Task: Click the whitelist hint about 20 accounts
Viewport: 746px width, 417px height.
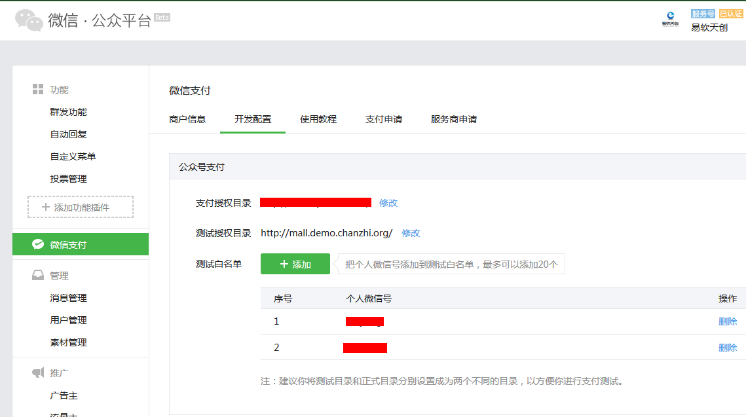Action: [x=451, y=264]
